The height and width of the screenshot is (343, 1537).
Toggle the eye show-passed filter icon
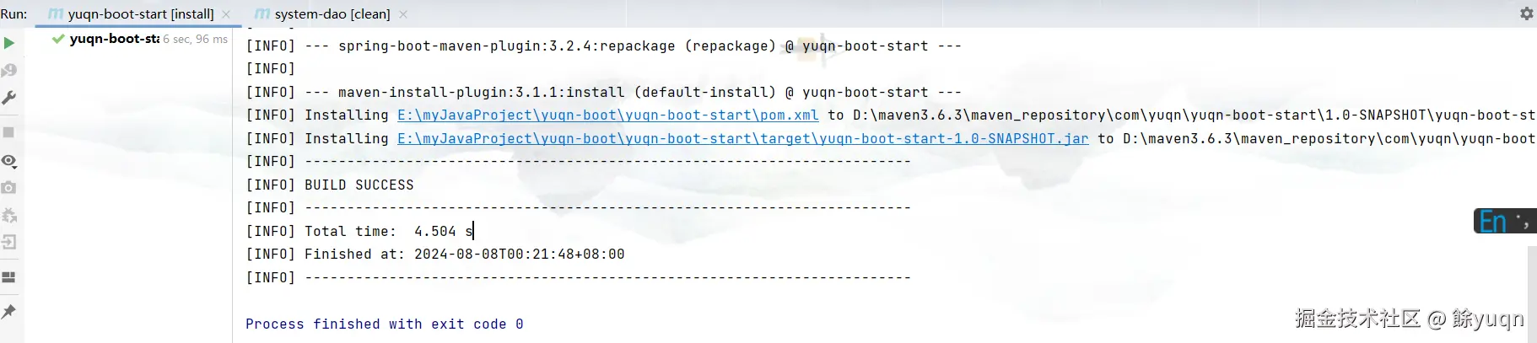tap(8, 161)
